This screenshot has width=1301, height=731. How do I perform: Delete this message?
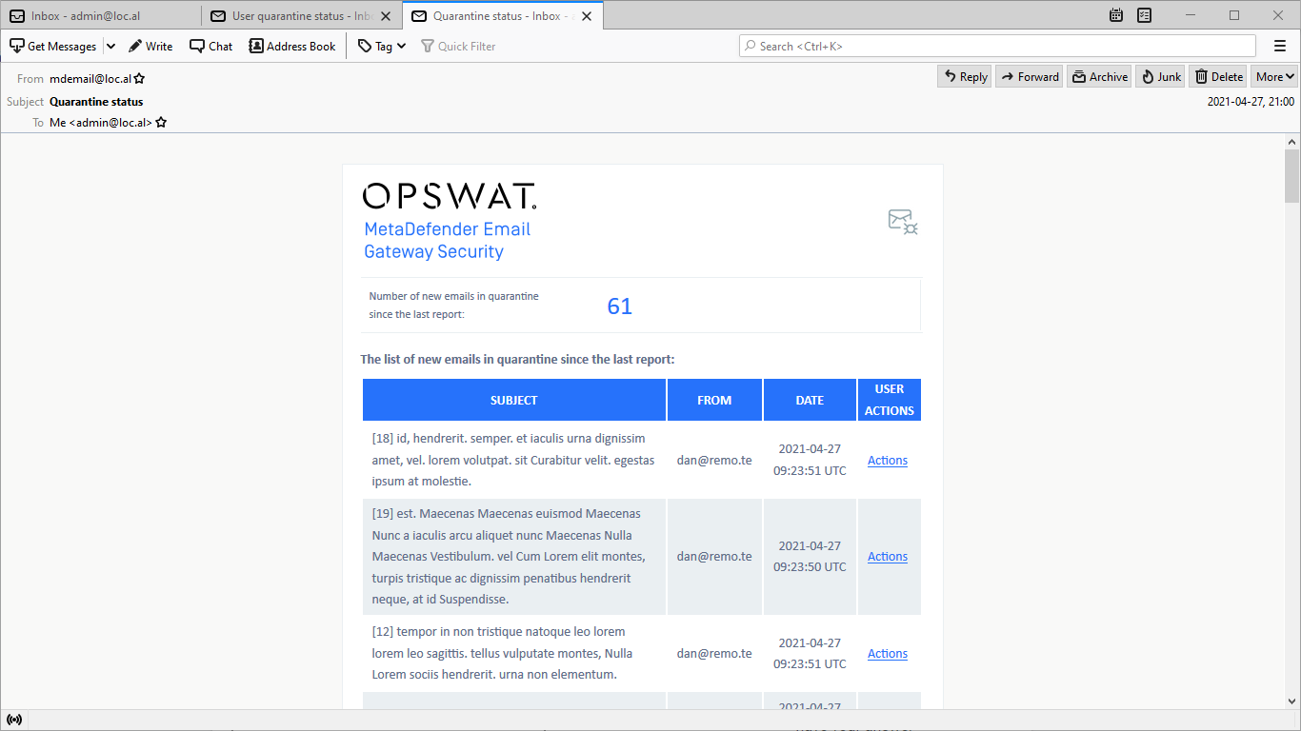click(x=1218, y=77)
